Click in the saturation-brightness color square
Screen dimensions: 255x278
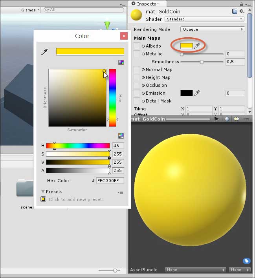pyautogui.click(x=77, y=98)
